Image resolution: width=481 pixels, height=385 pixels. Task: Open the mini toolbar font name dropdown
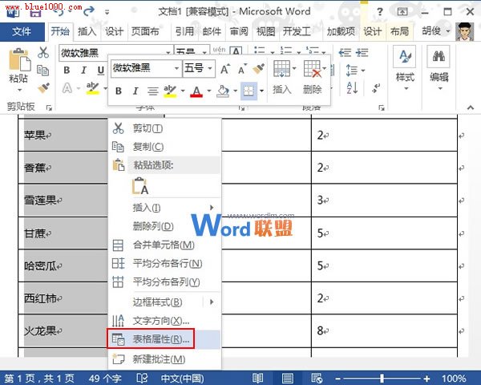pos(176,68)
